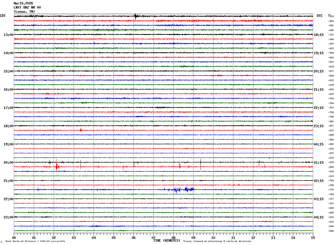Click the DC offset value "-571"

pos(331,71)
